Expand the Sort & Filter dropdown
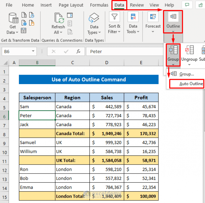The height and width of the screenshot is (203, 205). click(x=119, y=32)
